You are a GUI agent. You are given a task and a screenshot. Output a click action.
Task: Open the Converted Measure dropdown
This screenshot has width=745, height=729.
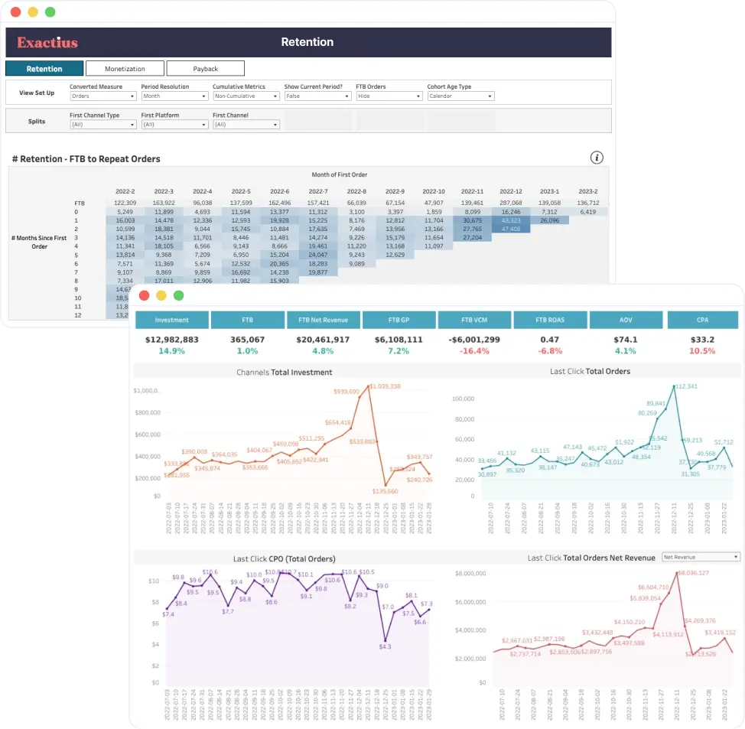[103, 96]
